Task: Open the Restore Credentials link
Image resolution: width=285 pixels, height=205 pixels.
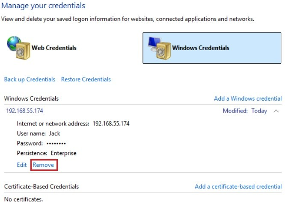Action: [86, 79]
